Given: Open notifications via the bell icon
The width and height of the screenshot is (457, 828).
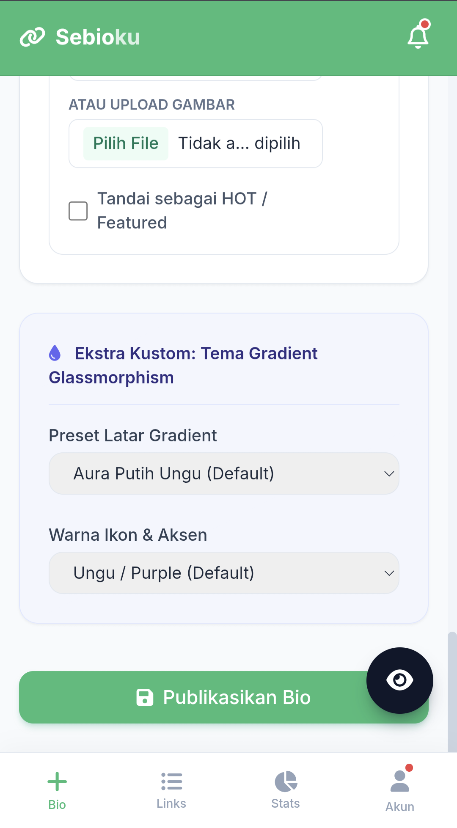Looking at the screenshot, I should click(418, 36).
